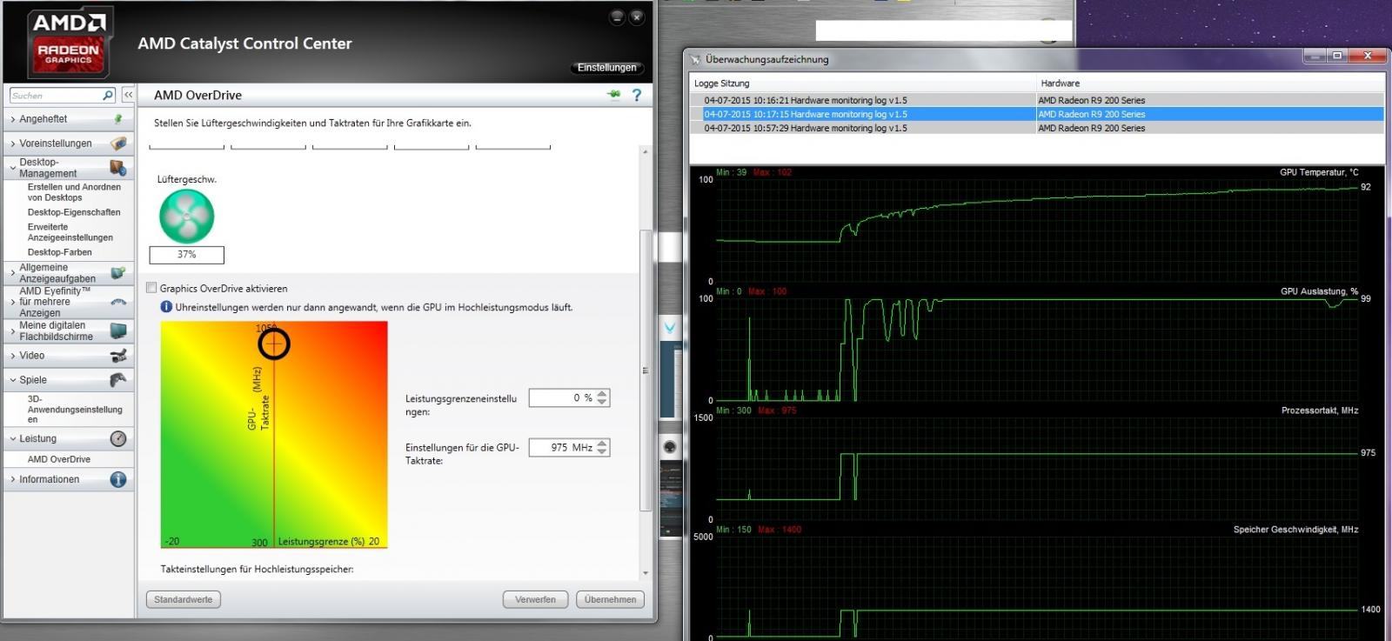Open Erstellen und Anordnen von Desktops
1392x641 pixels.
coord(74,192)
